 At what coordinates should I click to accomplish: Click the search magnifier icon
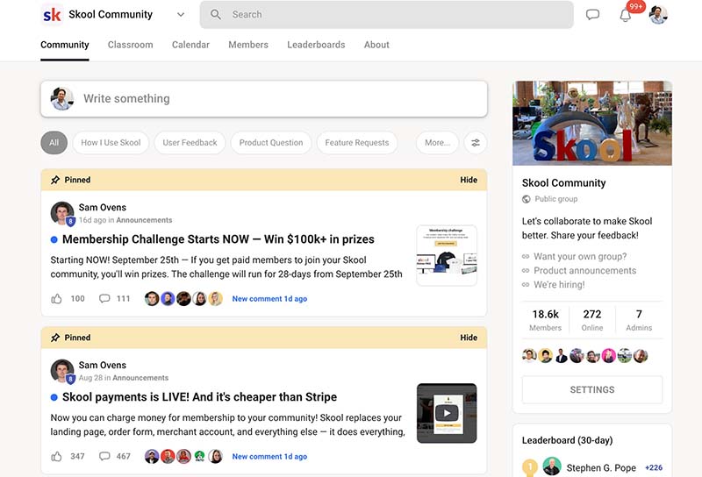pyautogui.click(x=215, y=14)
